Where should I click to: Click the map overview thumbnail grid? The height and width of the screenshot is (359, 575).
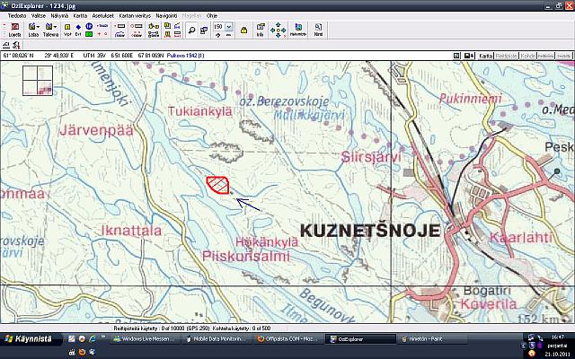tap(37, 80)
